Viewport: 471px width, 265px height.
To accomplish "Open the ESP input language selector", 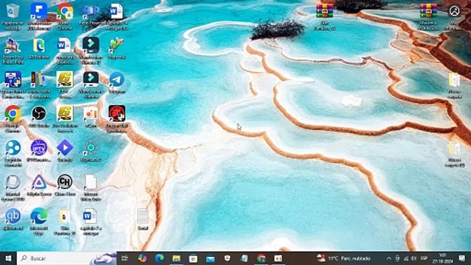I will [x=424, y=258].
